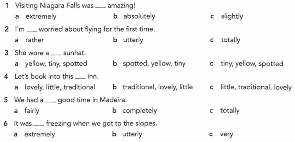Pick 'totally' under question 5
This screenshot has height=142, width=295.
click(230, 111)
